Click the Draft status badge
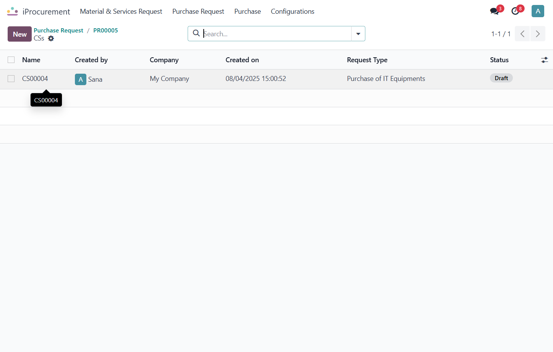553x352 pixels. point(501,78)
